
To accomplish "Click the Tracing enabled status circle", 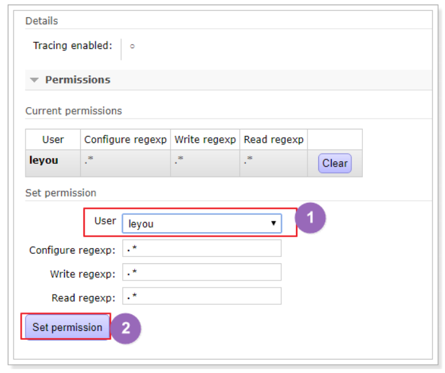I will tap(132, 47).
